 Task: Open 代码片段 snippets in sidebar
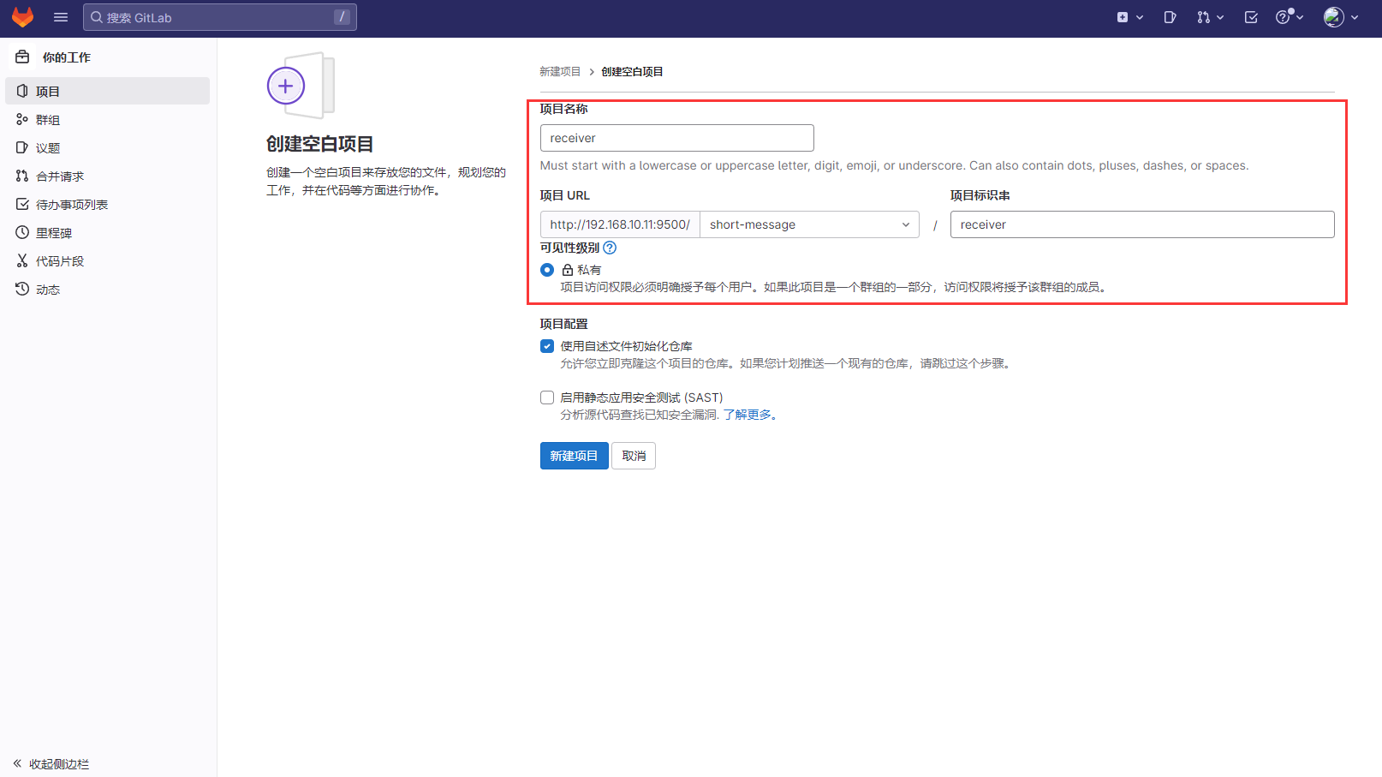tap(60, 261)
